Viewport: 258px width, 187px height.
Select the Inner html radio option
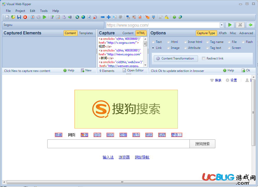(x=185, y=42)
